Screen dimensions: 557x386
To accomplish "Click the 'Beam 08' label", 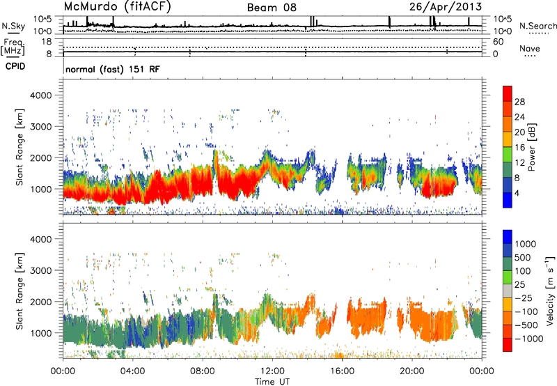I will pyautogui.click(x=272, y=8).
